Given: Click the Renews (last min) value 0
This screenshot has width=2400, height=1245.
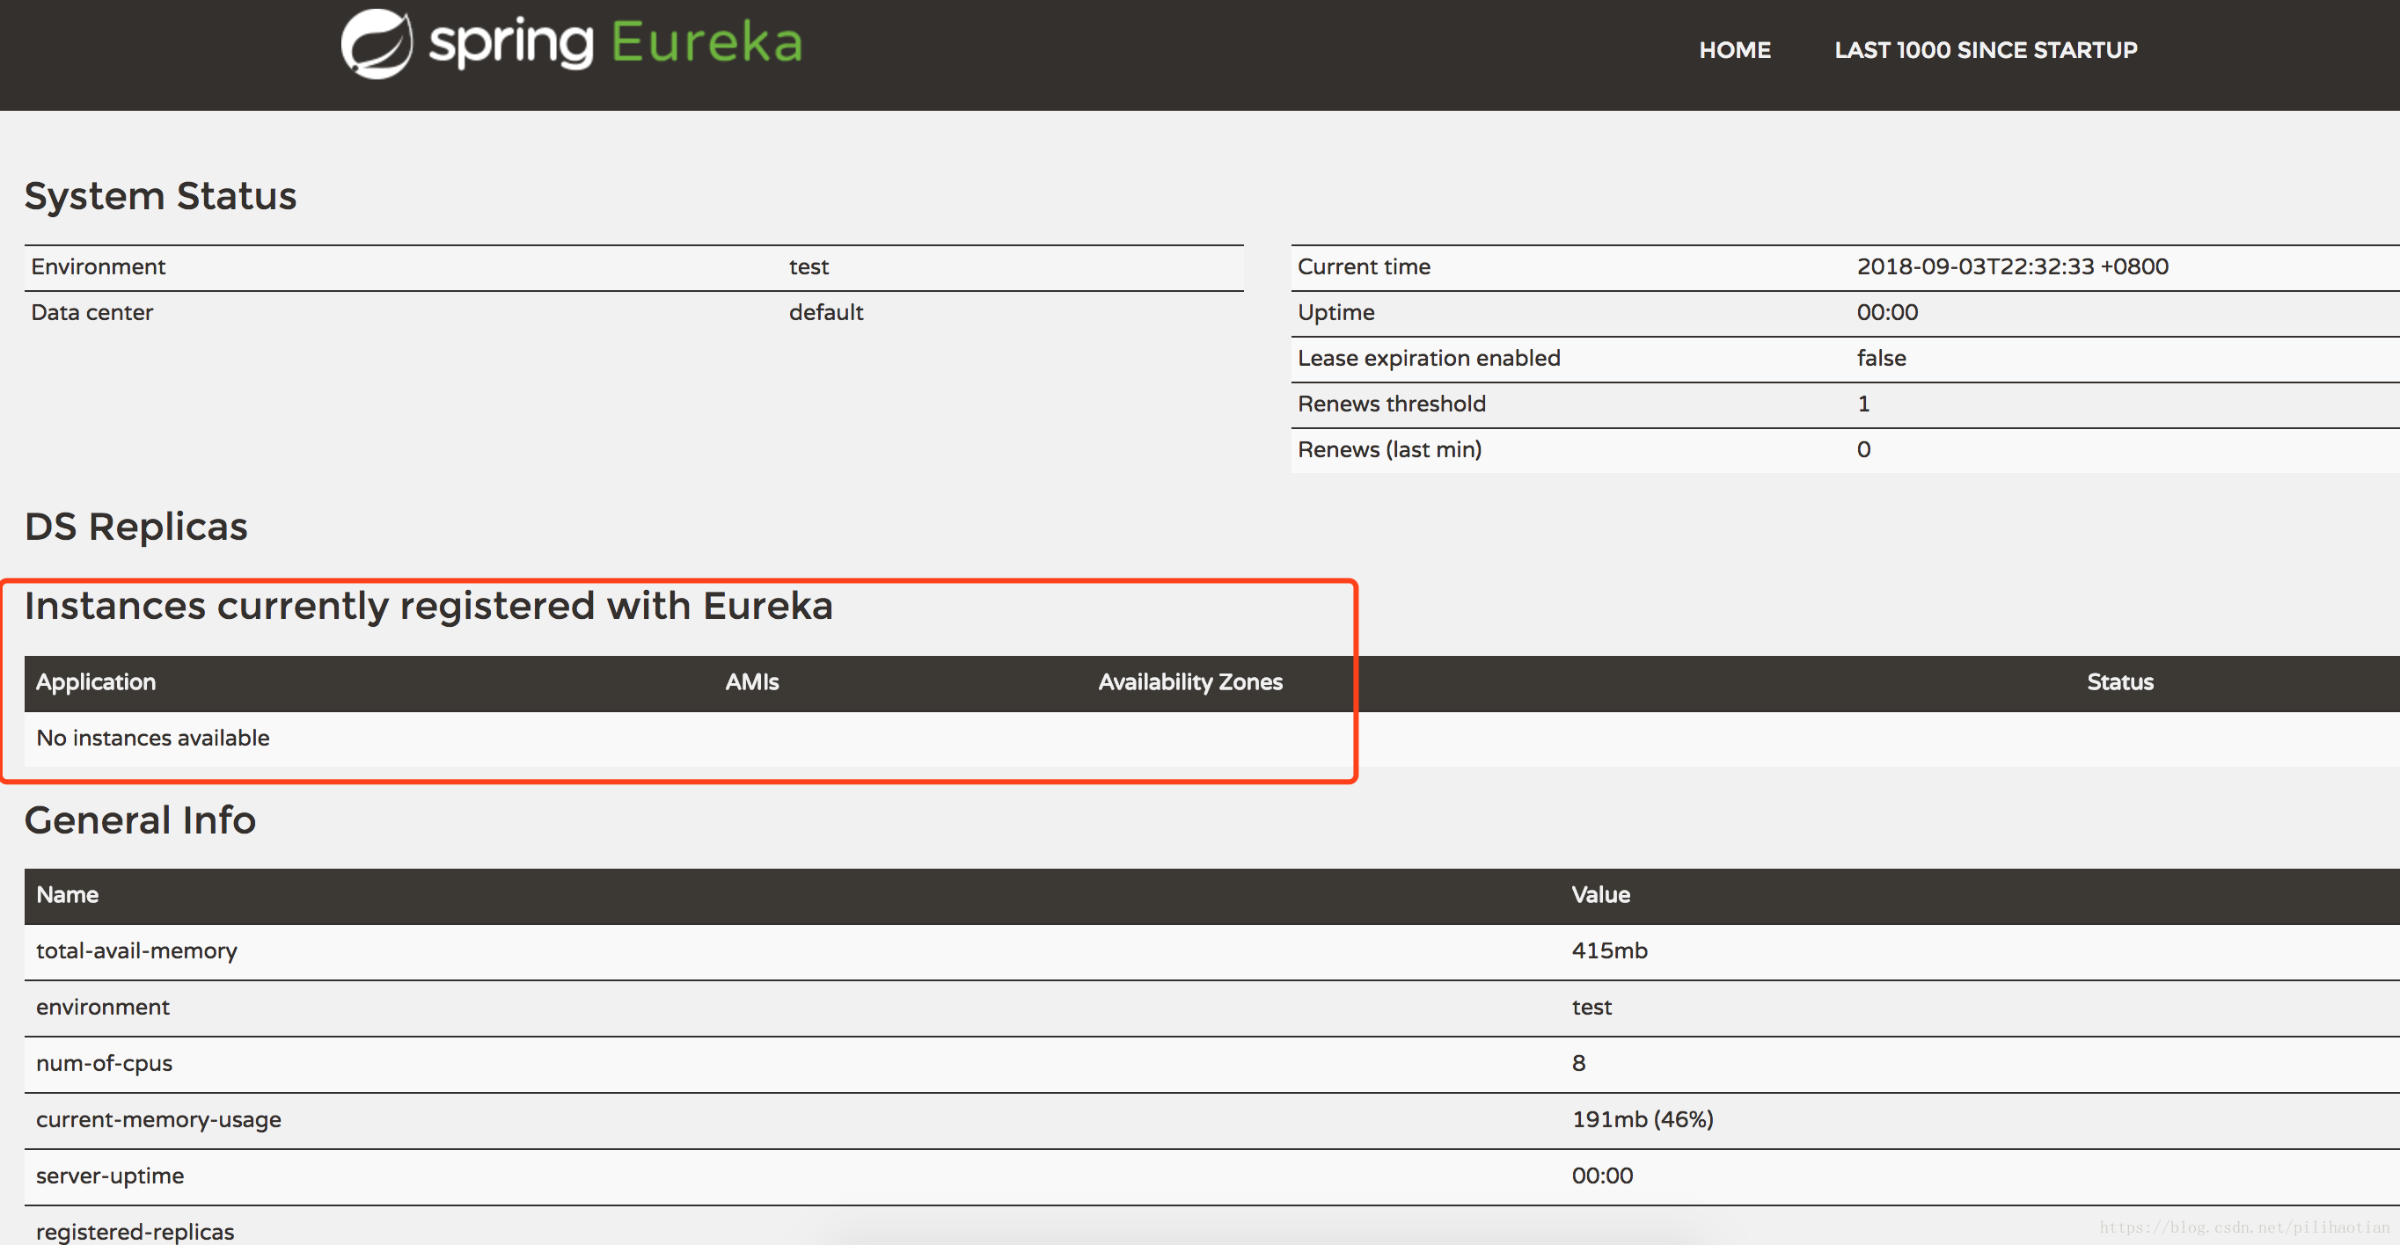Looking at the screenshot, I should [x=1863, y=450].
